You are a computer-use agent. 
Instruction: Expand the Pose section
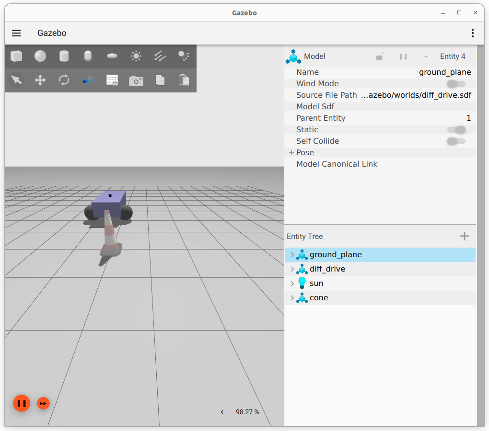pos(291,153)
